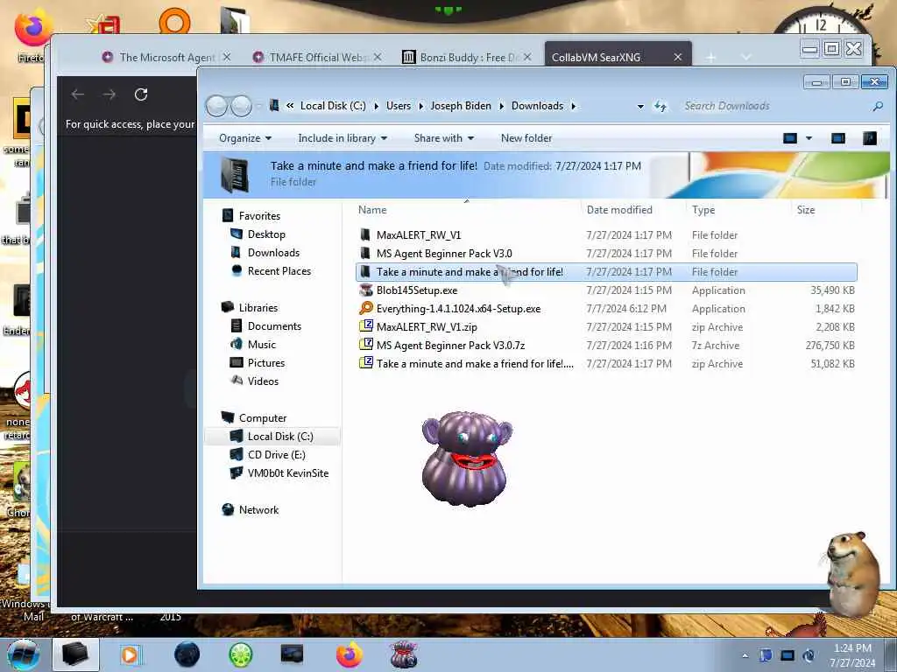Open a new browser tab
Screen dimensions: 897x672
pos(710,57)
